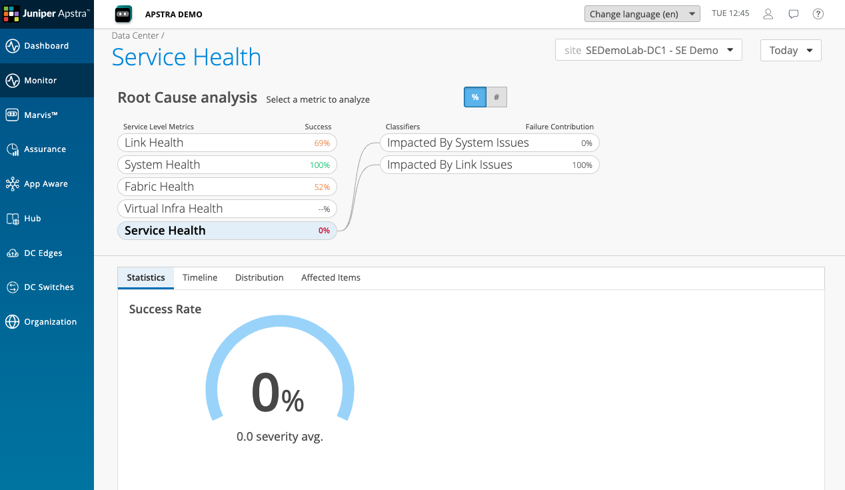Image resolution: width=845 pixels, height=490 pixels.
Task: Open Dashboard in the sidebar
Action: tap(47, 46)
